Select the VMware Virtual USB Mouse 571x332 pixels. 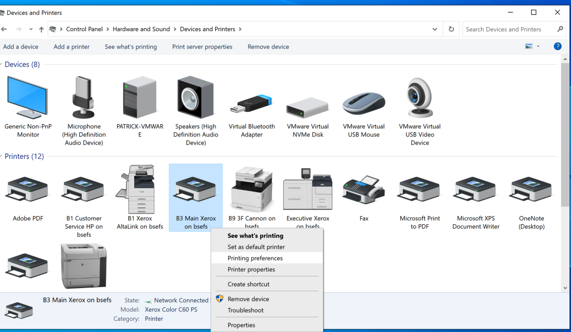point(363,114)
